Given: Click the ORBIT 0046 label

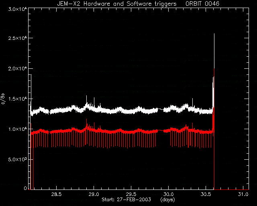Looking at the screenshot, I should [202, 4].
